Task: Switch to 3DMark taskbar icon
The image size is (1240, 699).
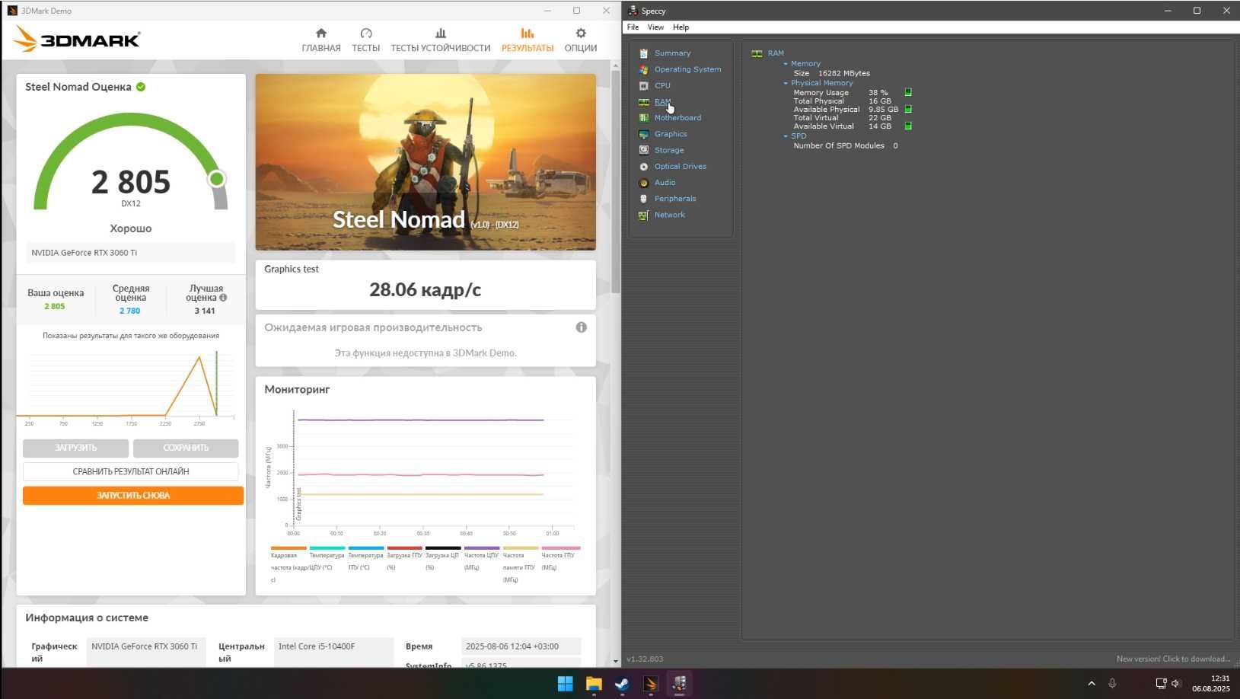Action: [x=651, y=684]
